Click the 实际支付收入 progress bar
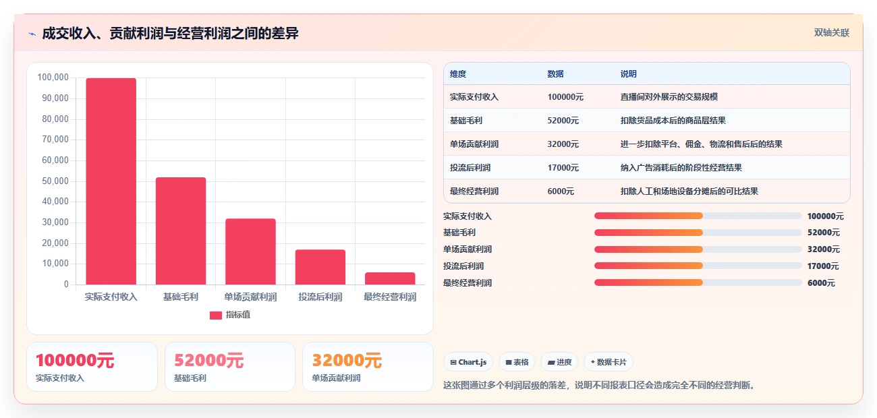The width and height of the screenshot is (877, 418). (x=698, y=216)
